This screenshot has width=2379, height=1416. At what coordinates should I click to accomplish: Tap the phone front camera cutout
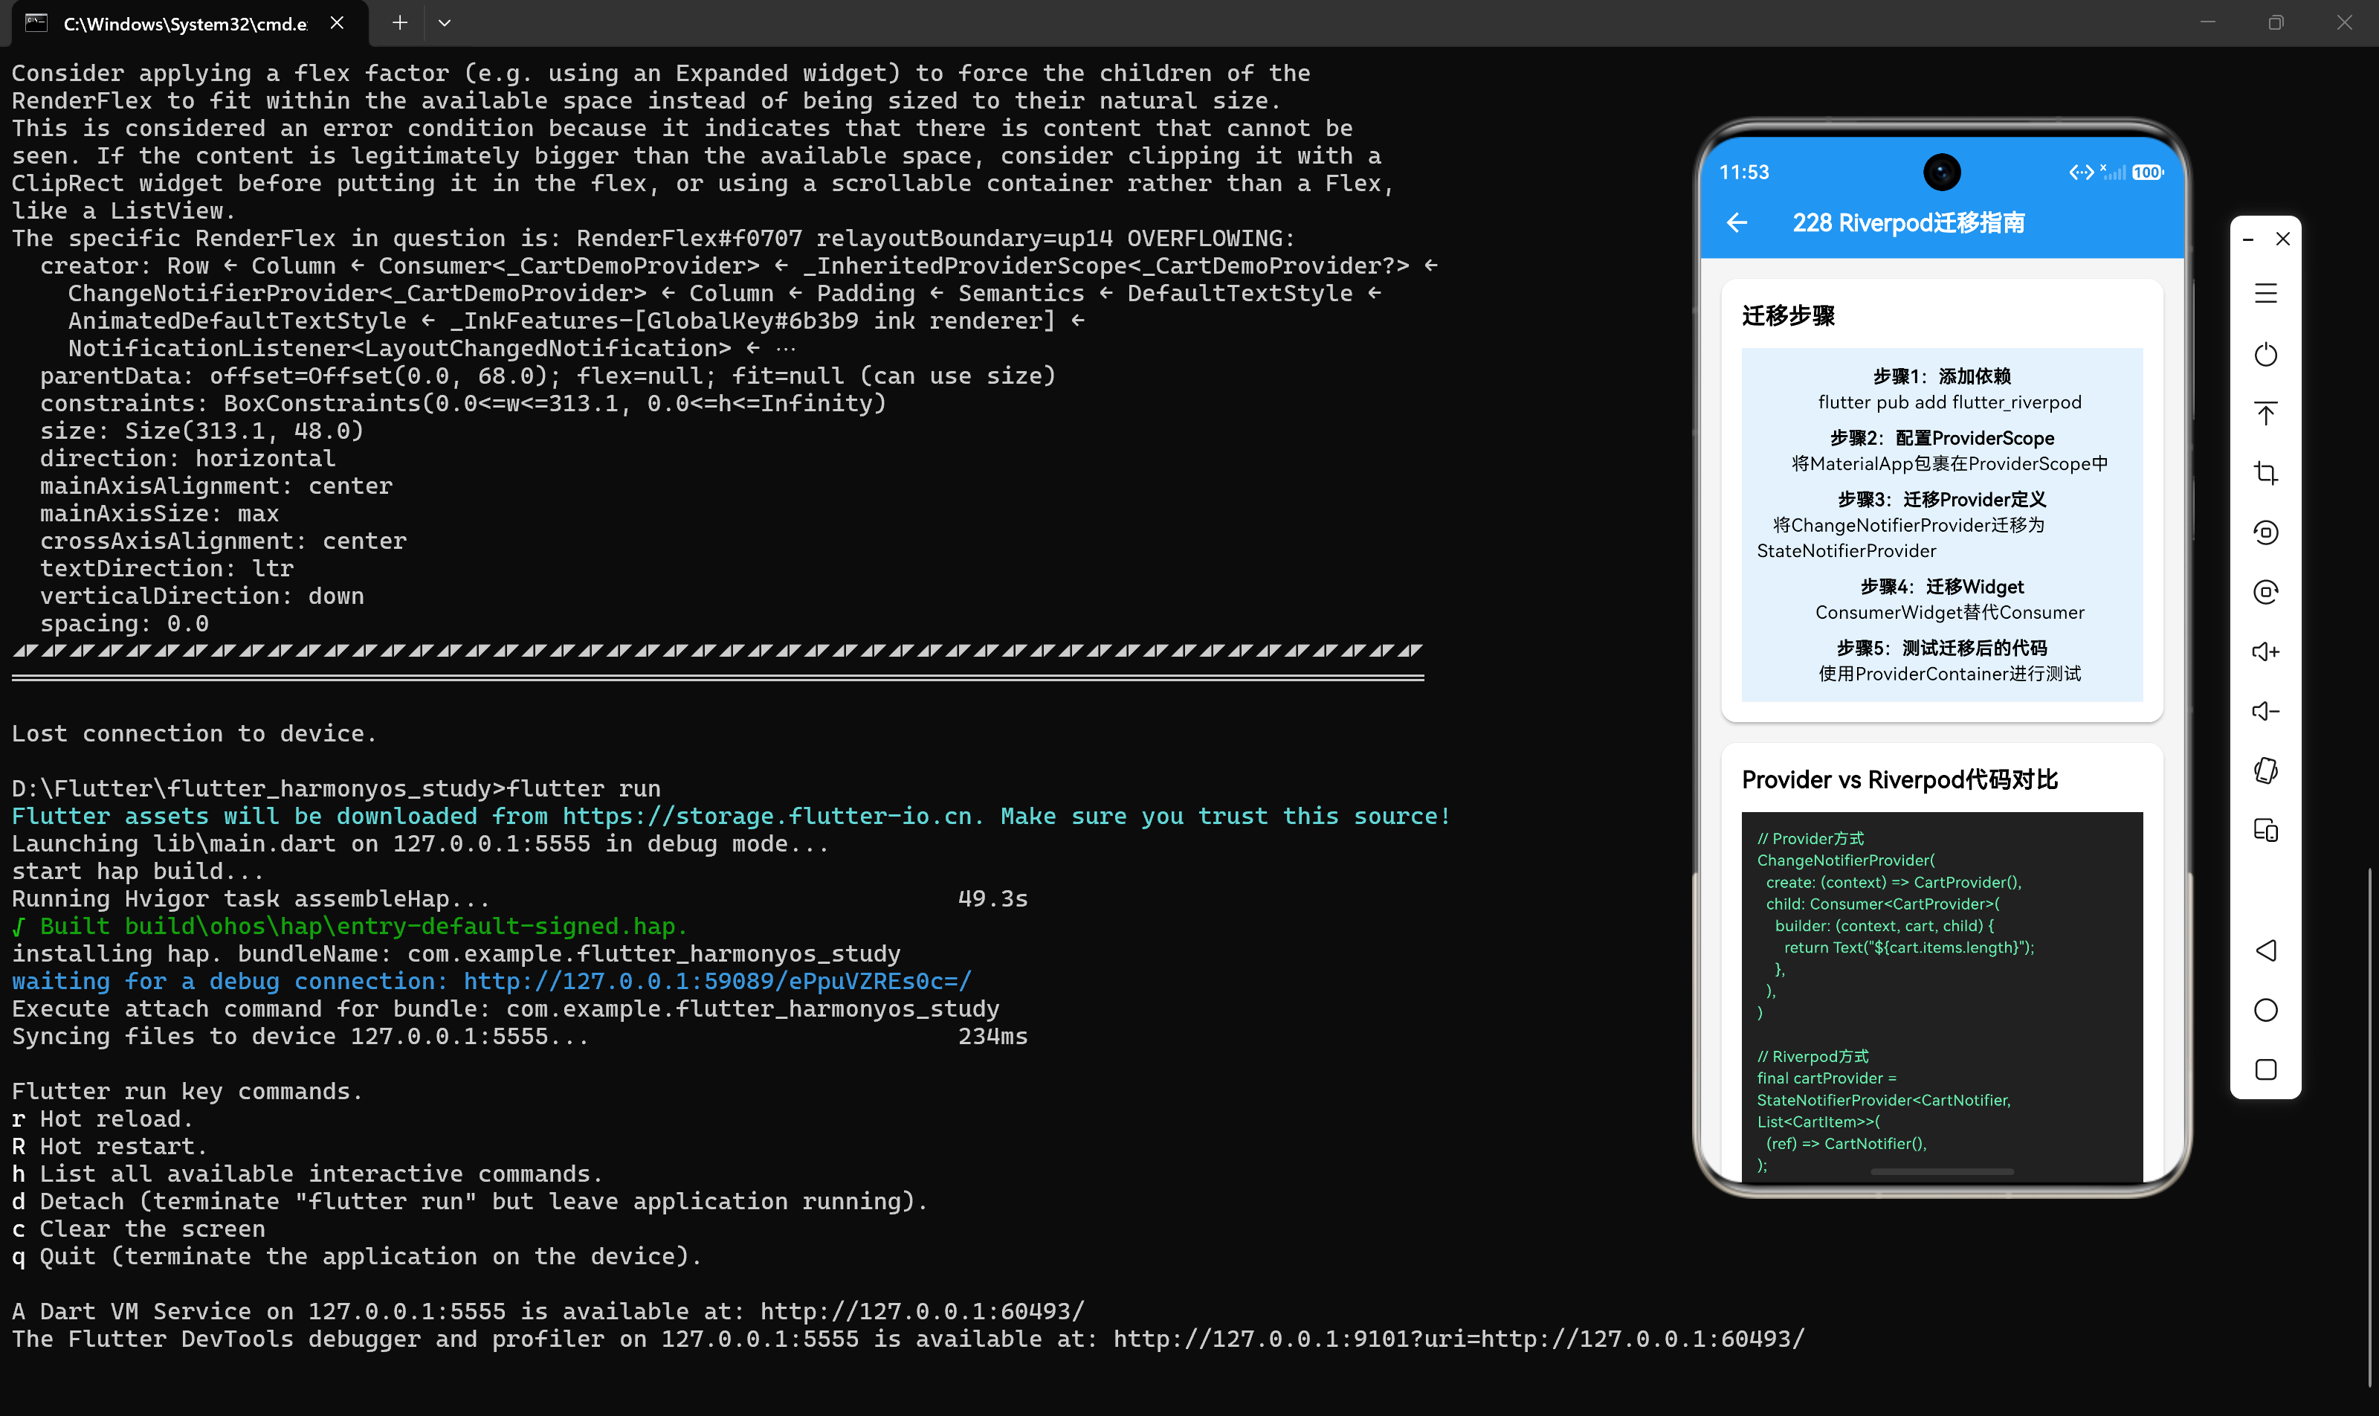(1942, 173)
